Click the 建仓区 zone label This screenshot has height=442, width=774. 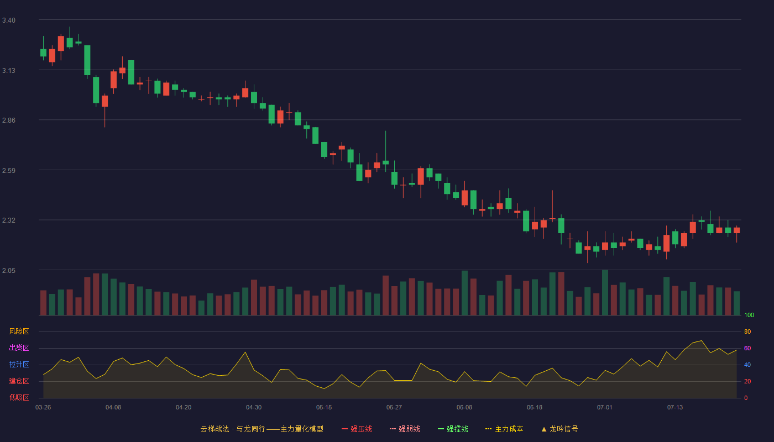[19, 381]
